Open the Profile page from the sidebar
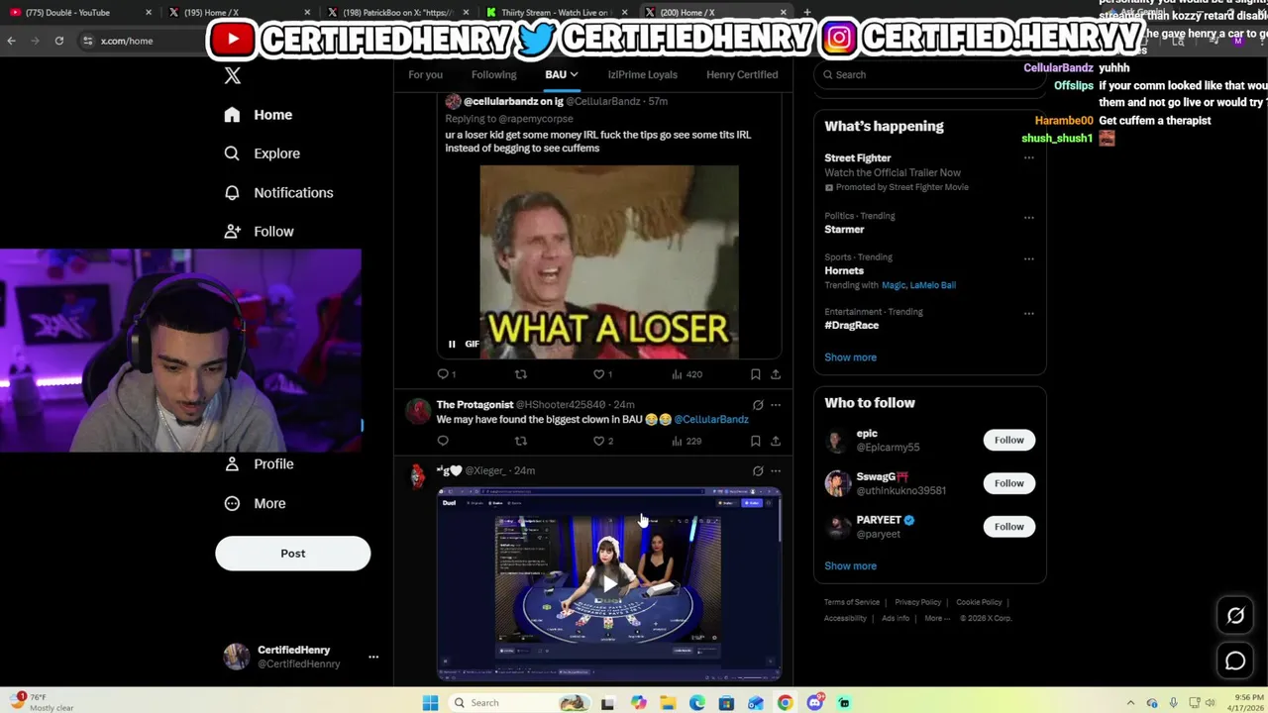Viewport: 1268px width, 713px height. (x=259, y=464)
